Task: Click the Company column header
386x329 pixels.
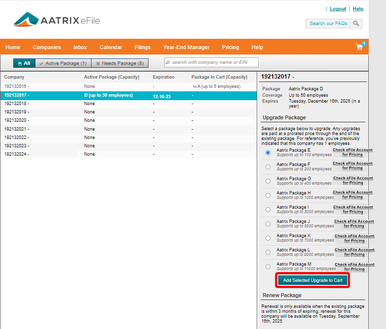Action: click(14, 77)
